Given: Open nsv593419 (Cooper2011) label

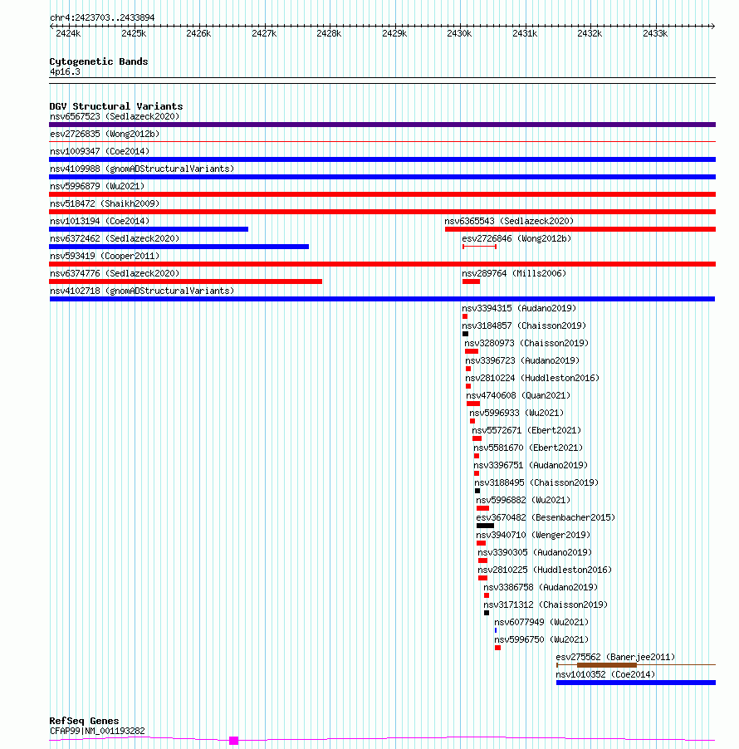Looking at the screenshot, I should tap(105, 256).
